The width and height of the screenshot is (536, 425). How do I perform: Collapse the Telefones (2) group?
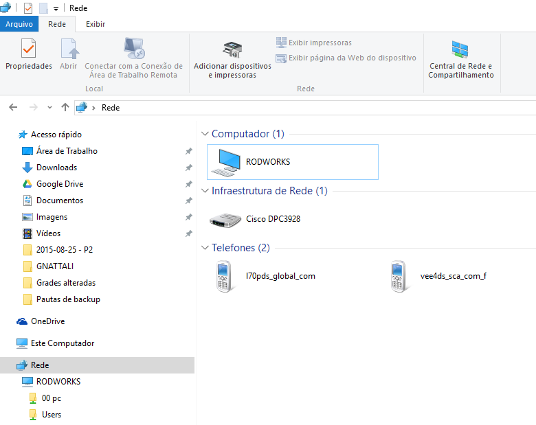click(205, 248)
